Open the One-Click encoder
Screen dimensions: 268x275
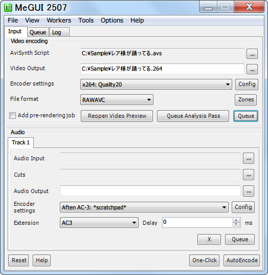(204, 260)
